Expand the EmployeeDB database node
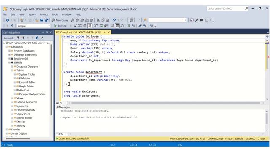 tap(9, 59)
